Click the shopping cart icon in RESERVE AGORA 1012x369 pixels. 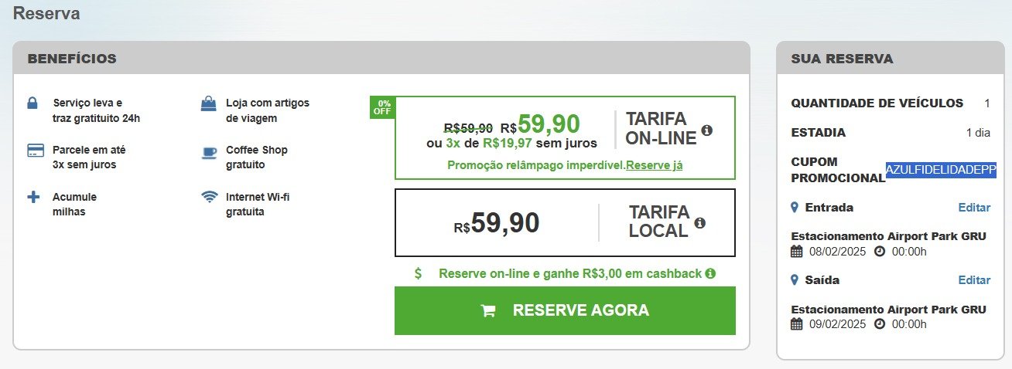click(488, 311)
